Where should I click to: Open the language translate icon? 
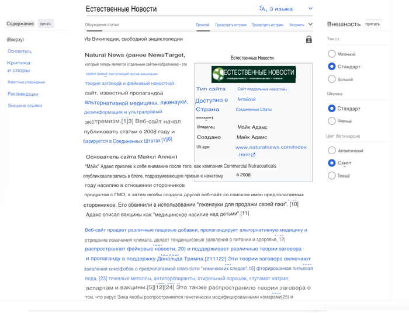point(262,9)
